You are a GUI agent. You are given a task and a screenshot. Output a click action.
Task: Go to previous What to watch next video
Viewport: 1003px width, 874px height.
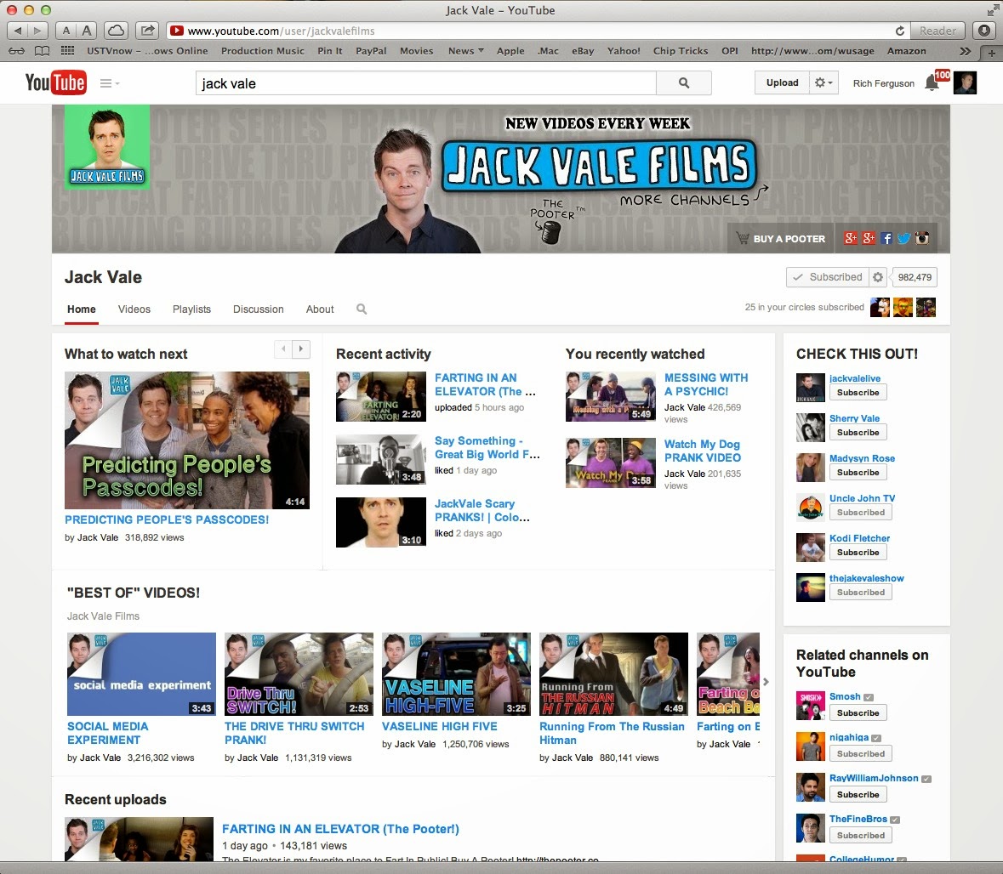(283, 349)
